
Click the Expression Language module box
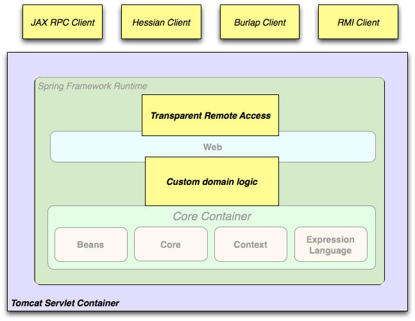point(331,245)
